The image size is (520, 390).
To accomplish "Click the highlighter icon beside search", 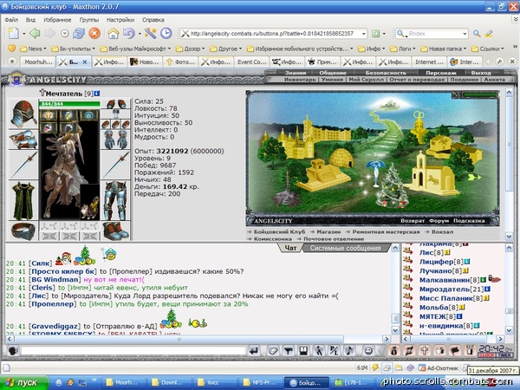I will point(489,34).
